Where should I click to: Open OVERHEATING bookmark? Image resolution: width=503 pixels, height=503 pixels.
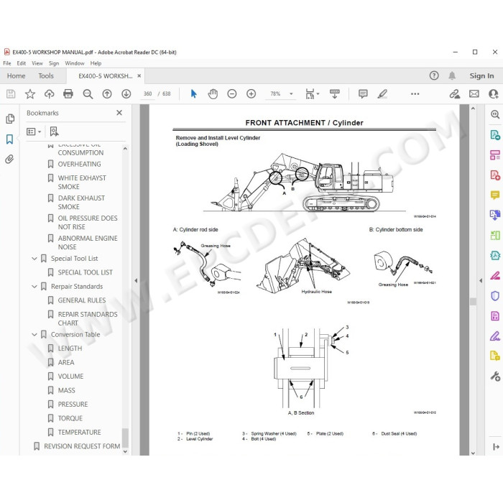point(79,165)
